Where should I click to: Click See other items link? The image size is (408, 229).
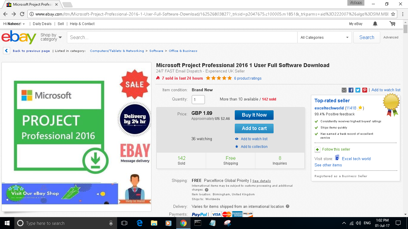328,165
